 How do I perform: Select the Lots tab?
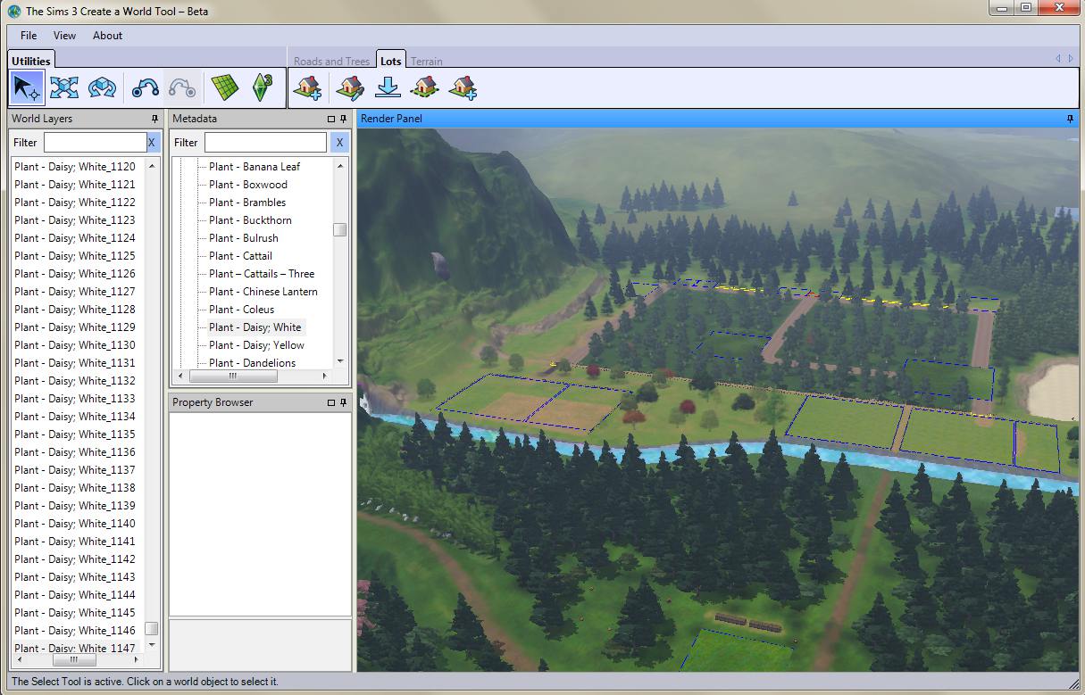coord(390,61)
